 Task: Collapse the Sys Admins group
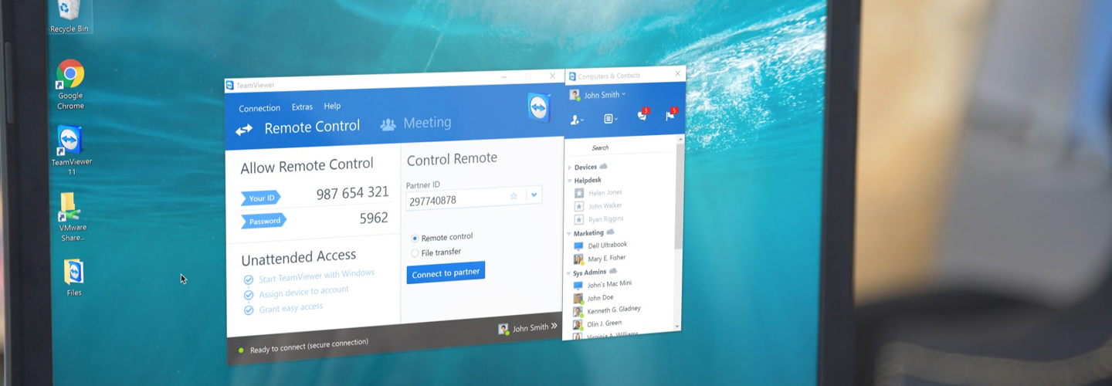[569, 273]
